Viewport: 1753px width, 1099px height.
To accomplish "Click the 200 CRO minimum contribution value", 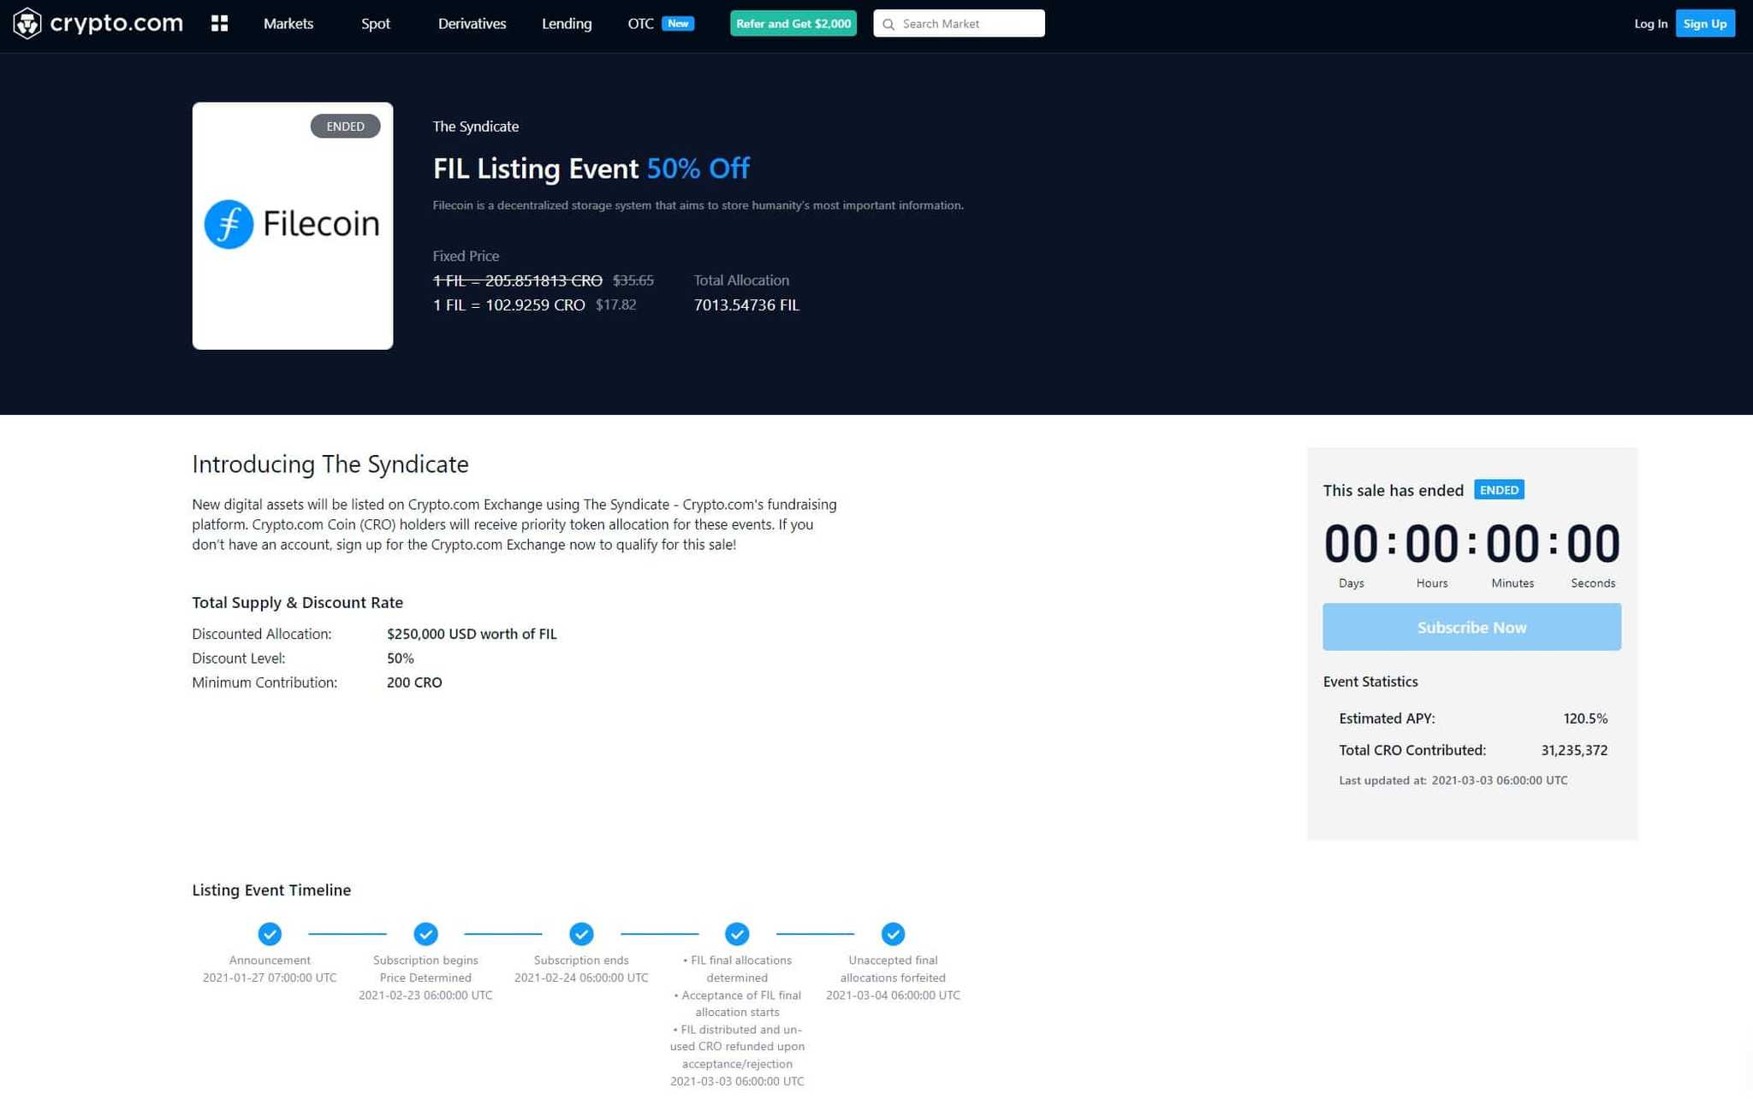I will click(x=414, y=682).
